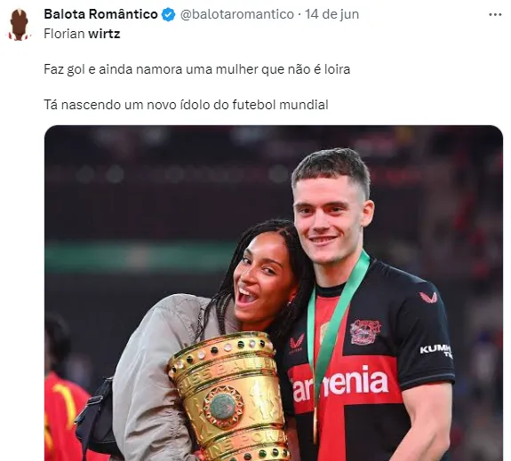The height and width of the screenshot is (461, 511).
Task: Open the tweet's three-dot more options menu
Action: pos(495,15)
